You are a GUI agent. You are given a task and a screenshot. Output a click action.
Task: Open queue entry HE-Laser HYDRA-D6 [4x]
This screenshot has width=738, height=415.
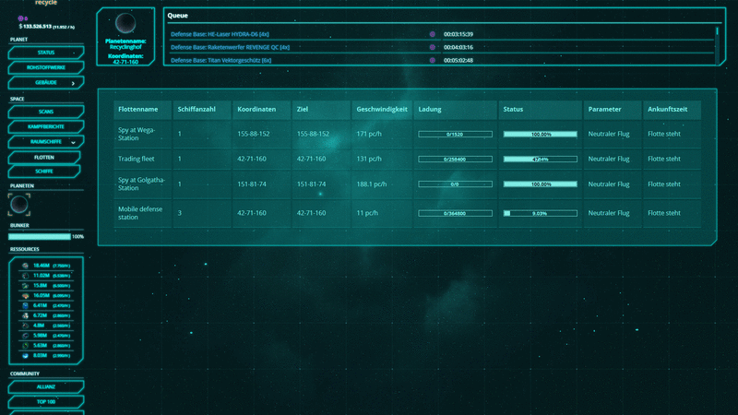[220, 34]
